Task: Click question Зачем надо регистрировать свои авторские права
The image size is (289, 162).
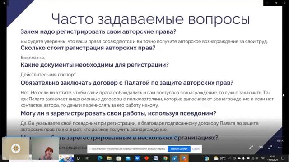Action: coord(98,31)
